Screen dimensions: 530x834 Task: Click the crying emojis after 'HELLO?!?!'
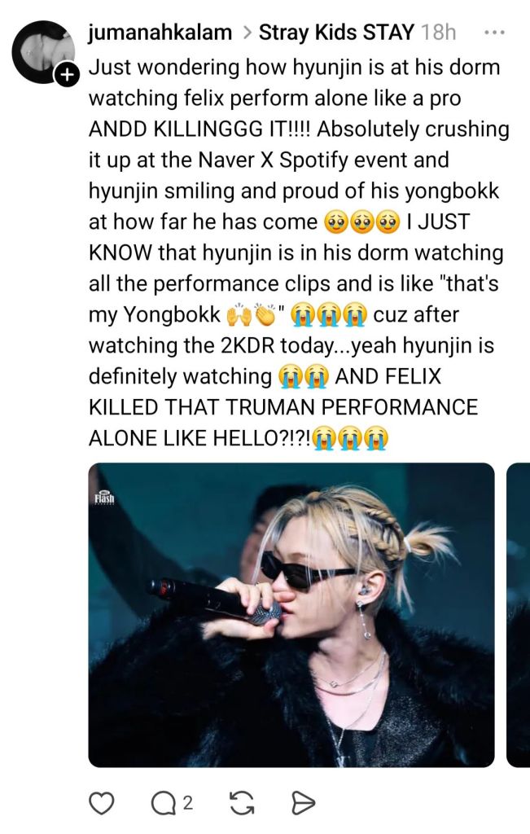click(350, 439)
